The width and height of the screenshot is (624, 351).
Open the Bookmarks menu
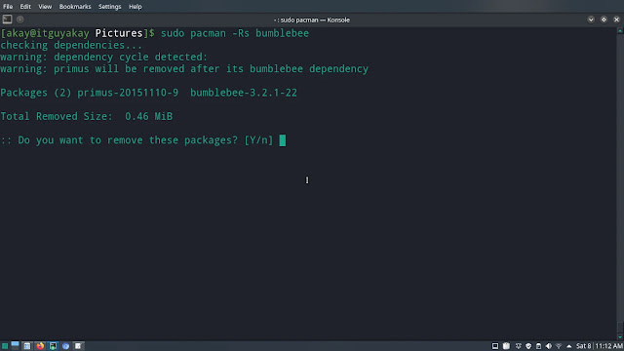tap(75, 7)
